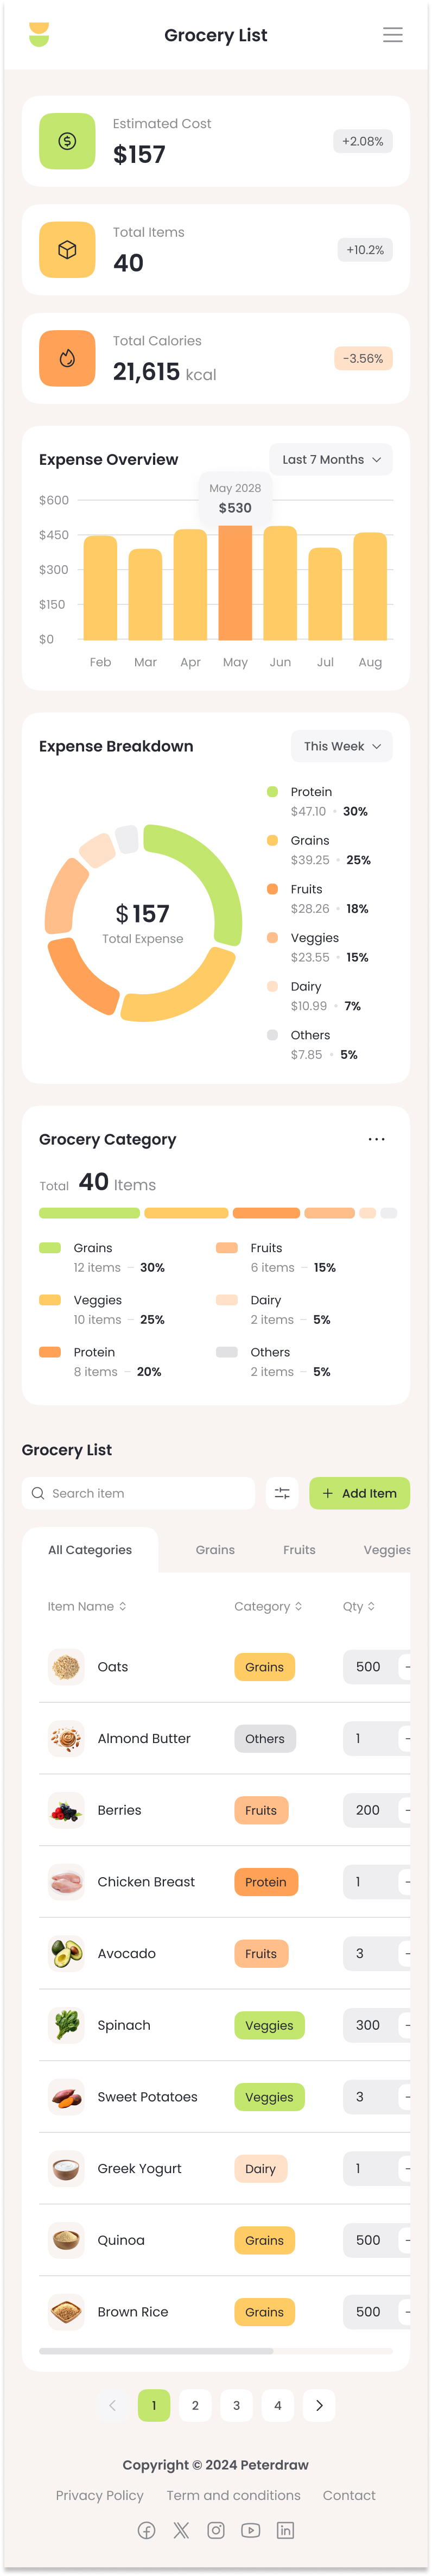Open the This Week expense breakdown dropdown
This screenshot has height=2576, width=432.
pos(341,746)
